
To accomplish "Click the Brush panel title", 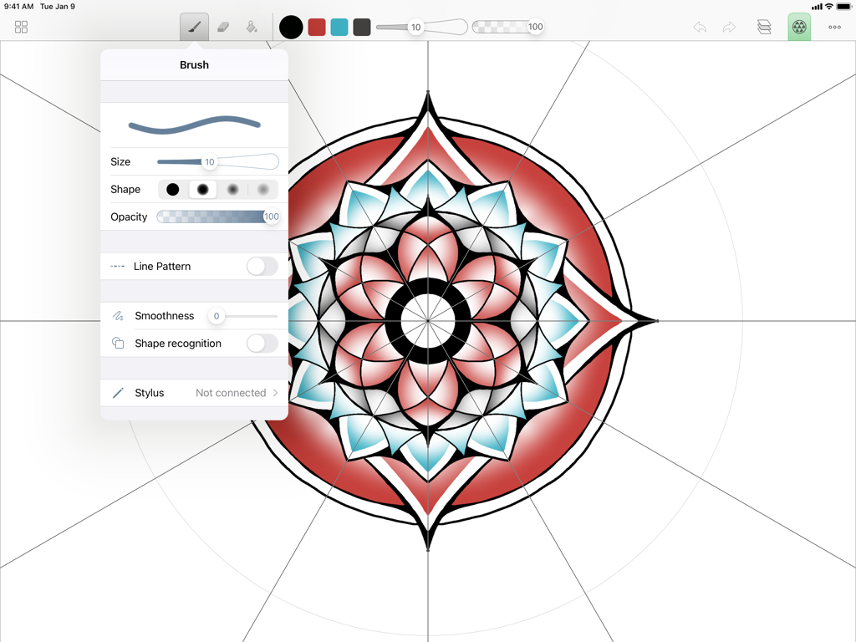I will pyautogui.click(x=194, y=64).
